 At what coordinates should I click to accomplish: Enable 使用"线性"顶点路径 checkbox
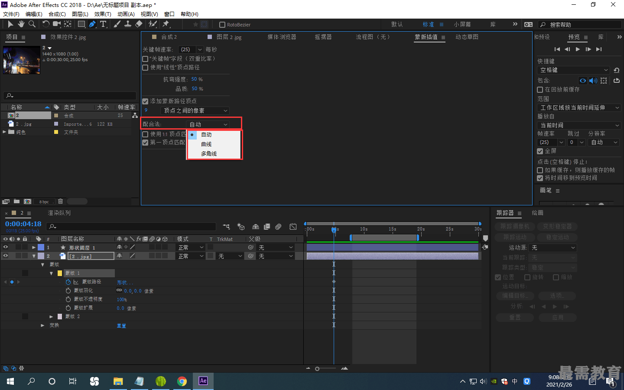tap(145, 68)
